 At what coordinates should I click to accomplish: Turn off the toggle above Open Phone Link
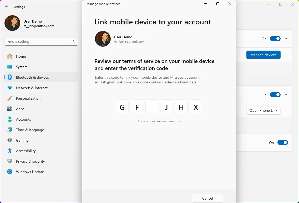(275, 95)
